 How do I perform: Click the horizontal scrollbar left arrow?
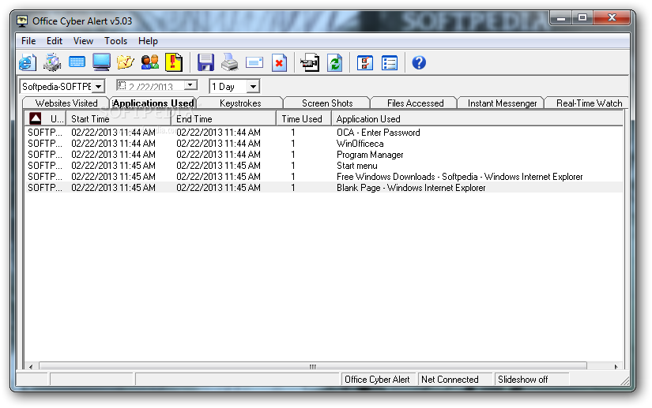(31, 366)
